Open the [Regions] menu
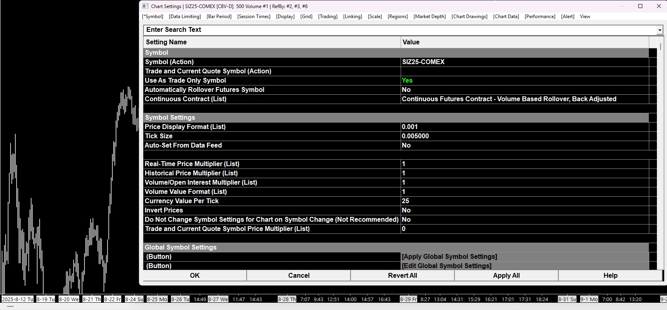Viewport: 667px width, 310px height. coord(398,17)
